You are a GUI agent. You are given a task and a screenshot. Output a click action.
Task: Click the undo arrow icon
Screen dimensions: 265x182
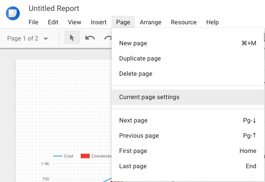[90, 38]
